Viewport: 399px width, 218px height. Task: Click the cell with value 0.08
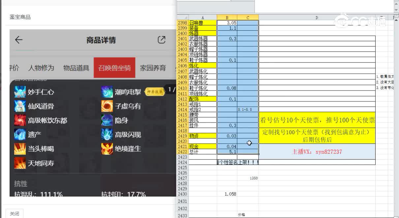(x=227, y=88)
